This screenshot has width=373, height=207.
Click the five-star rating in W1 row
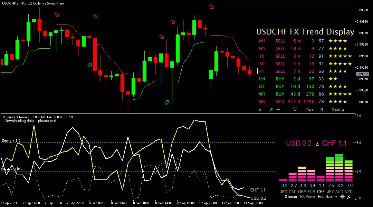pos(340,94)
